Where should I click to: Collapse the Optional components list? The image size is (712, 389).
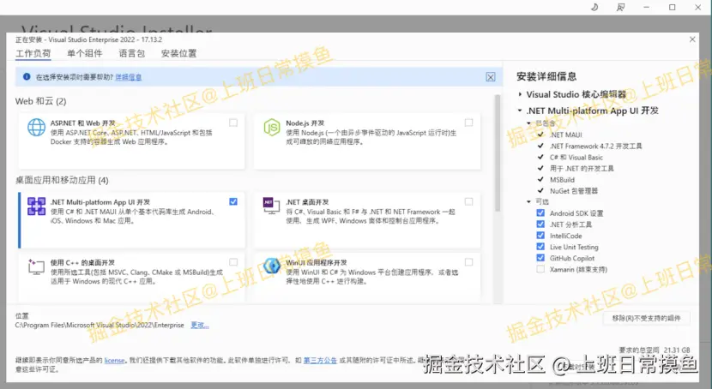coord(528,201)
